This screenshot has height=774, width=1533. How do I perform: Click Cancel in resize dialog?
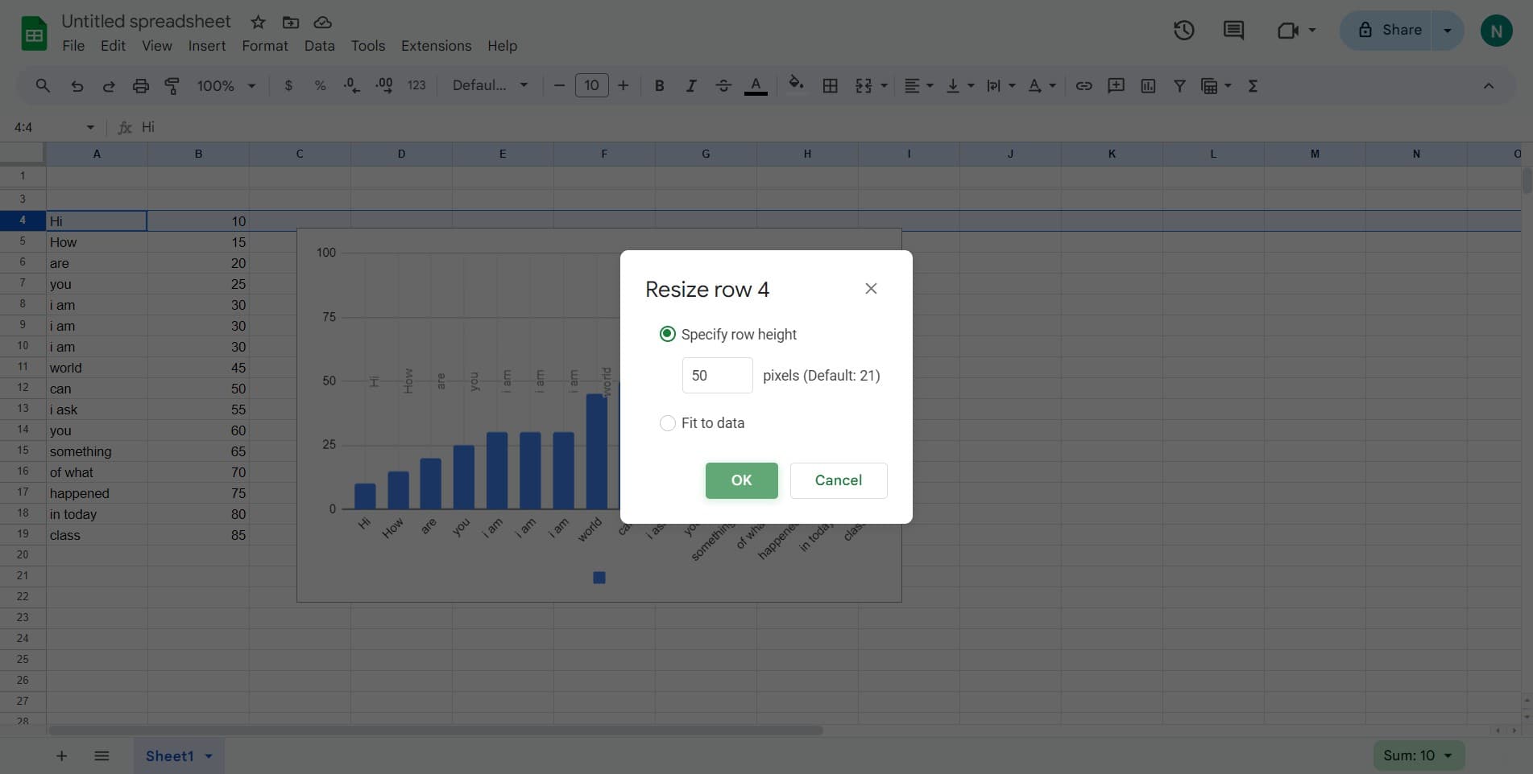pos(838,480)
